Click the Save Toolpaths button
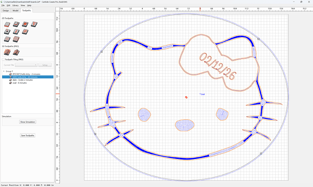 (x=28, y=136)
